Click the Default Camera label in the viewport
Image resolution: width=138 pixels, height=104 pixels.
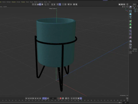[x=53, y=9]
